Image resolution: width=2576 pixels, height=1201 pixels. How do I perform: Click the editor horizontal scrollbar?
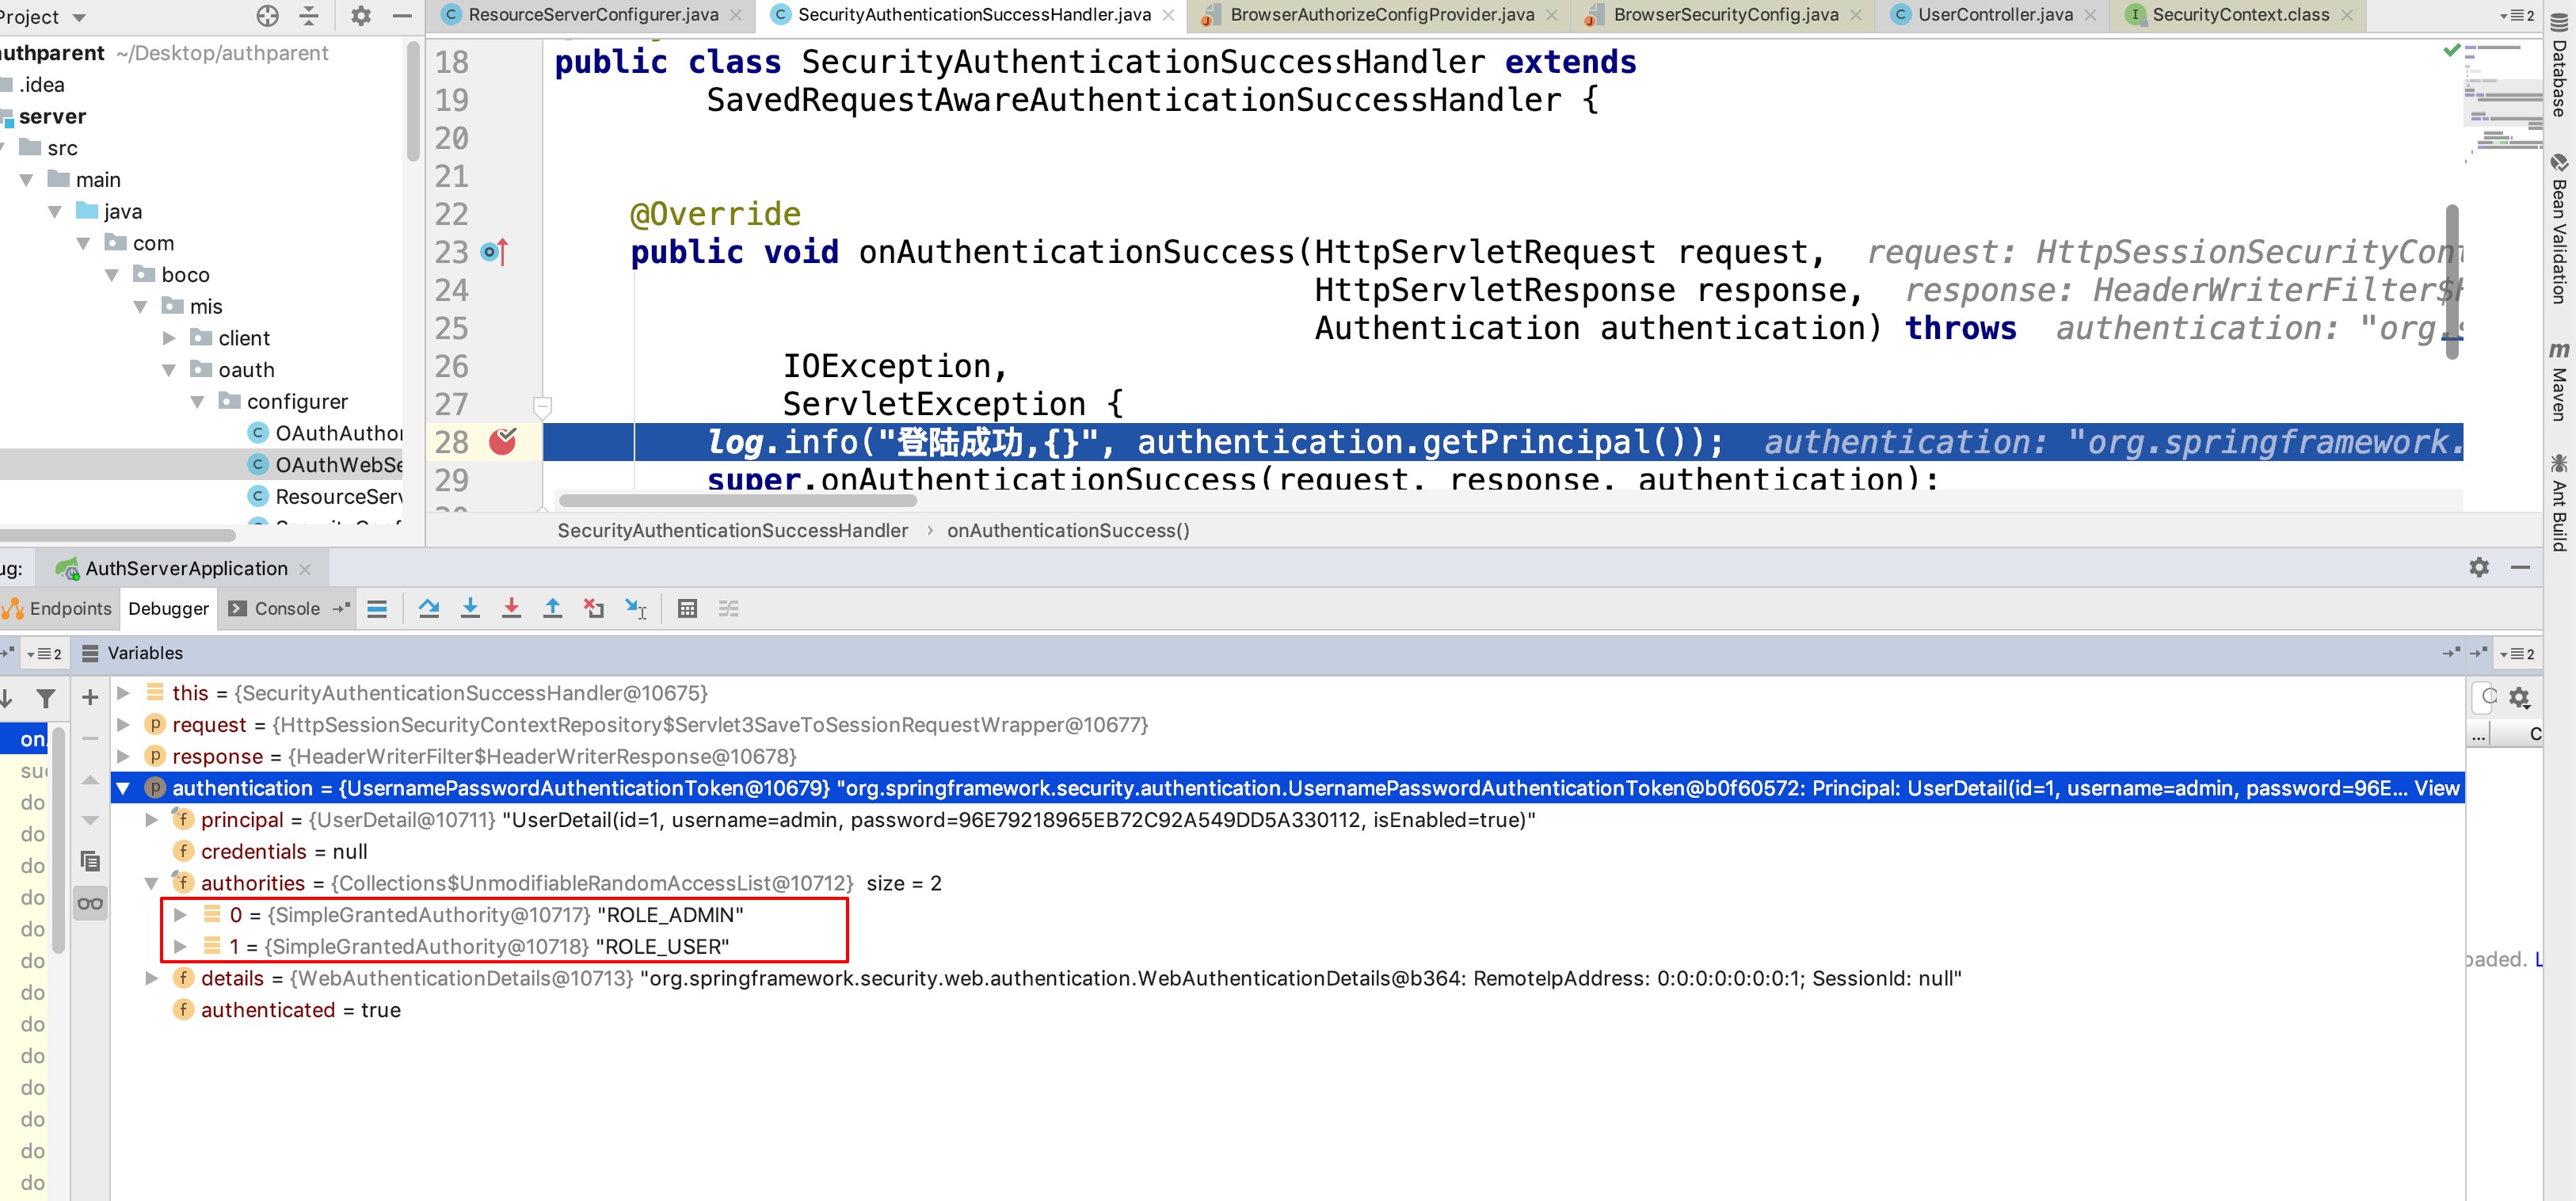click(737, 500)
